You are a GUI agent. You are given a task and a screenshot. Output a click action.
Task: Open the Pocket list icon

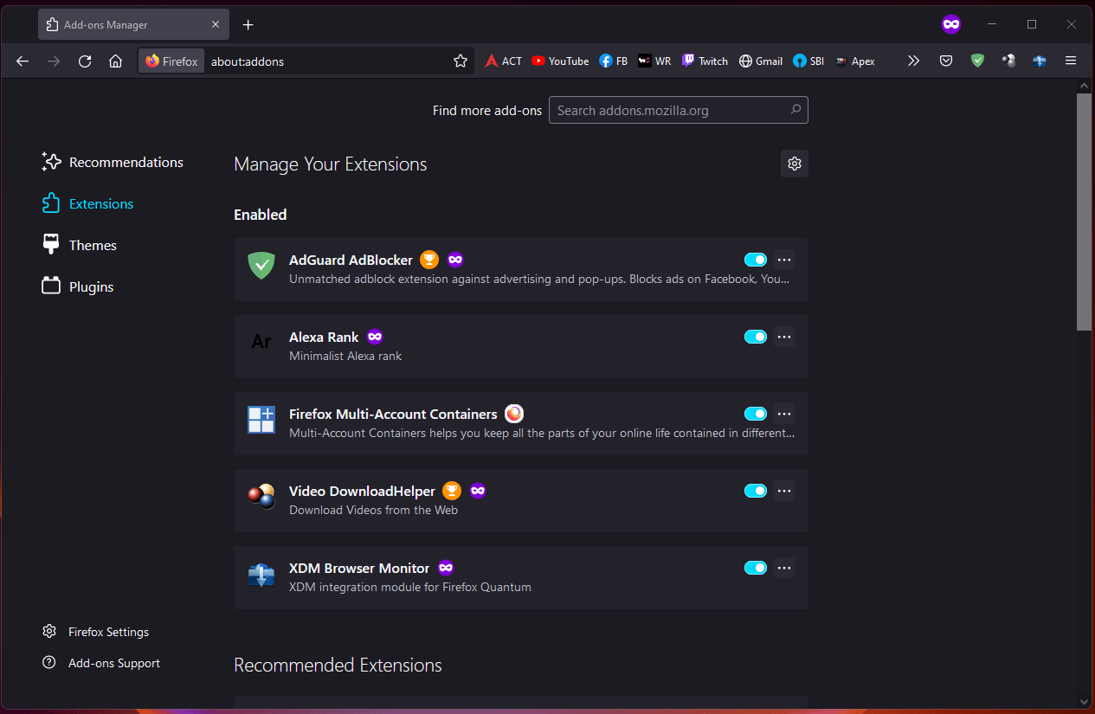click(946, 61)
